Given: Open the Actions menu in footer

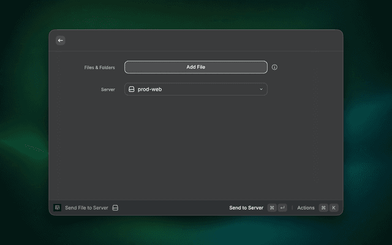Looking at the screenshot, I should pos(306,208).
